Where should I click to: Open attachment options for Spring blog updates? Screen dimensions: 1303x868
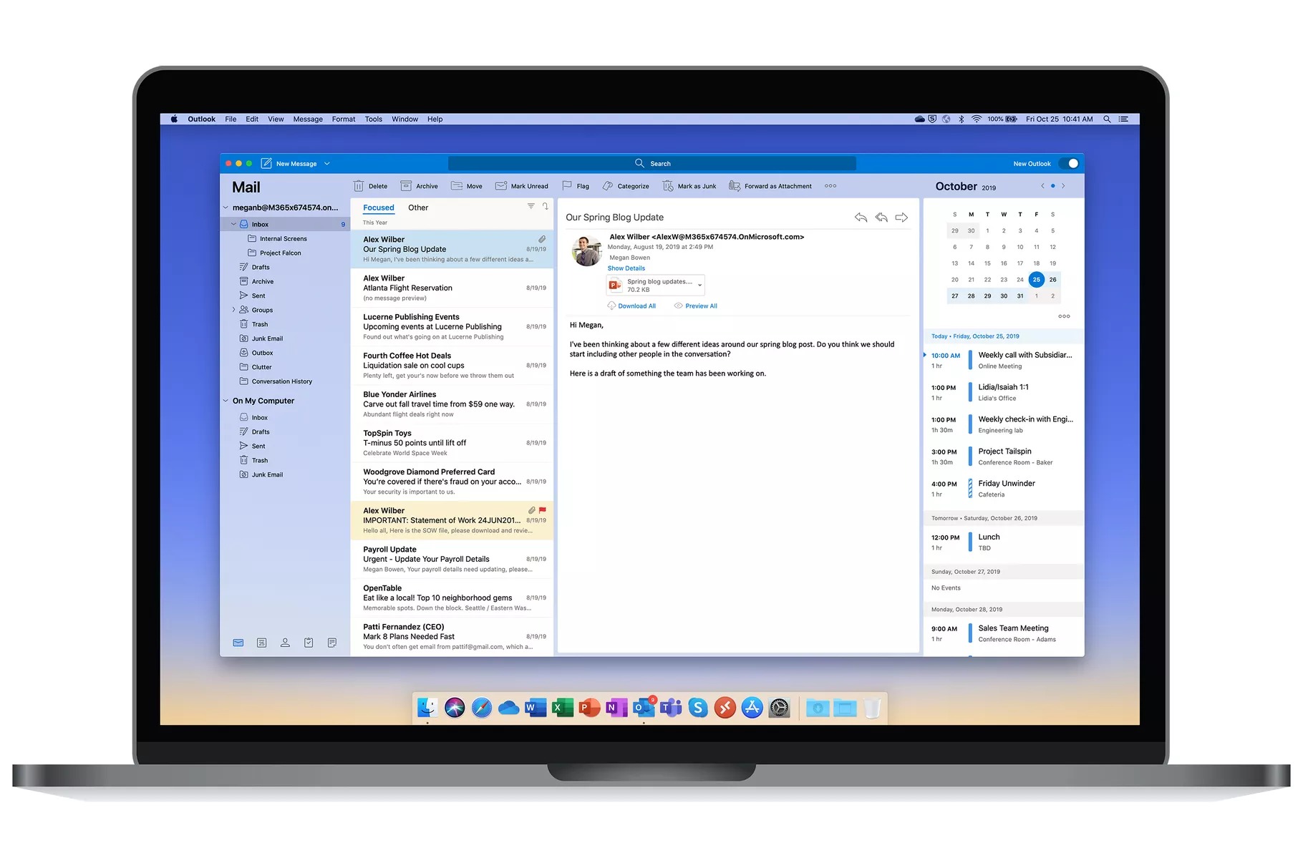pyautogui.click(x=699, y=285)
